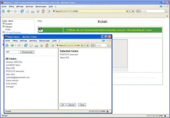Click the Kolab users icon in green header
Screen dimensions: 170x118
[x=40, y=30]
